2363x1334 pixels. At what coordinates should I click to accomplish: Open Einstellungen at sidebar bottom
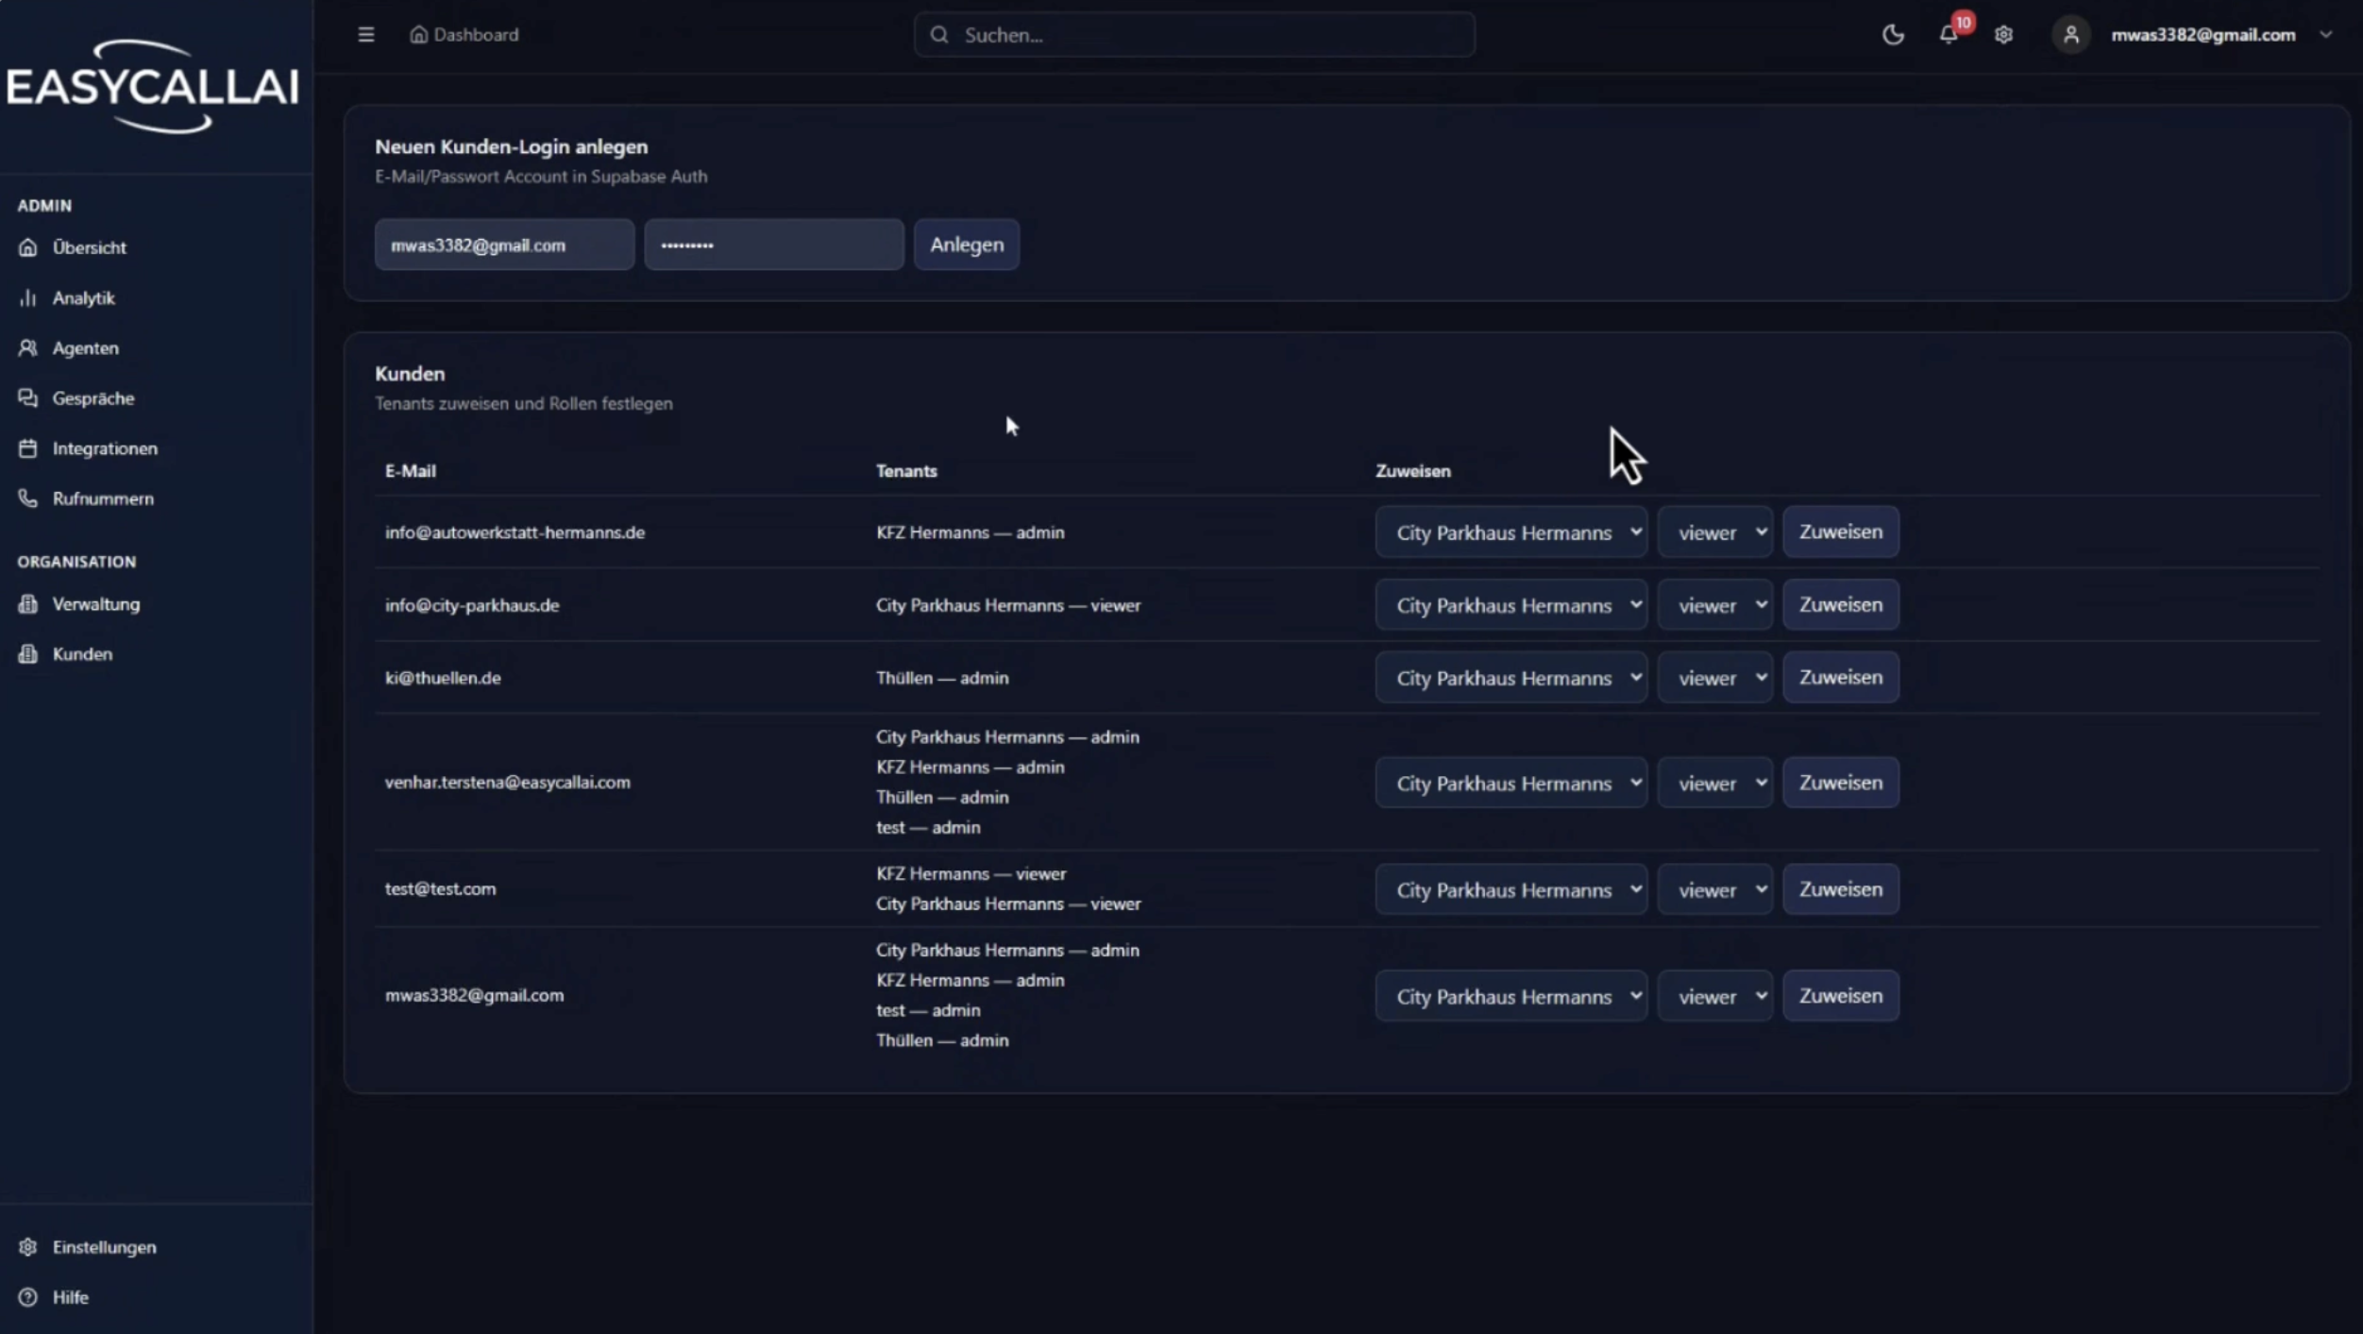pos(104,1247)
